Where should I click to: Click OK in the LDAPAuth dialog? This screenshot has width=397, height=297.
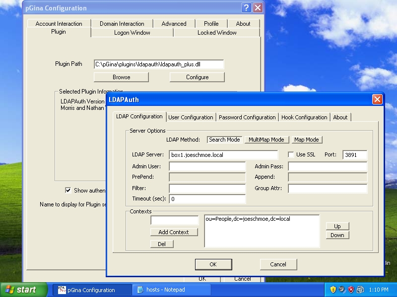tap(213, 264)
